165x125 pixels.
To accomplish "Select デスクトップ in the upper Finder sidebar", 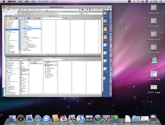I will (12, 29).
